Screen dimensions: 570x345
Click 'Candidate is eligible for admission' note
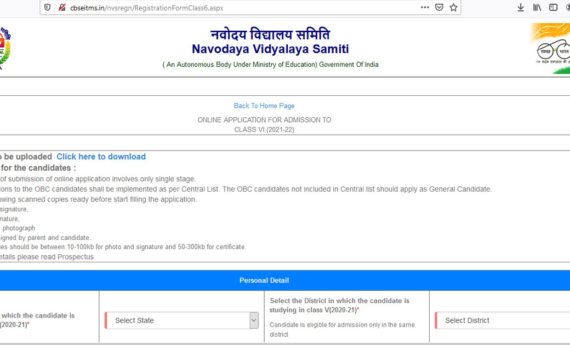(x=341, y=329)
